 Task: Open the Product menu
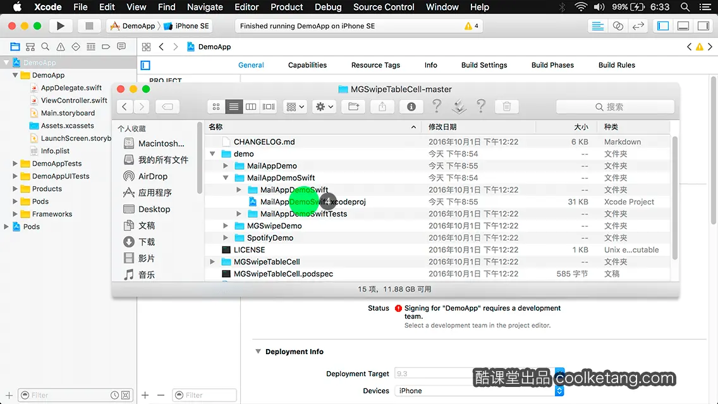(287, 7)
